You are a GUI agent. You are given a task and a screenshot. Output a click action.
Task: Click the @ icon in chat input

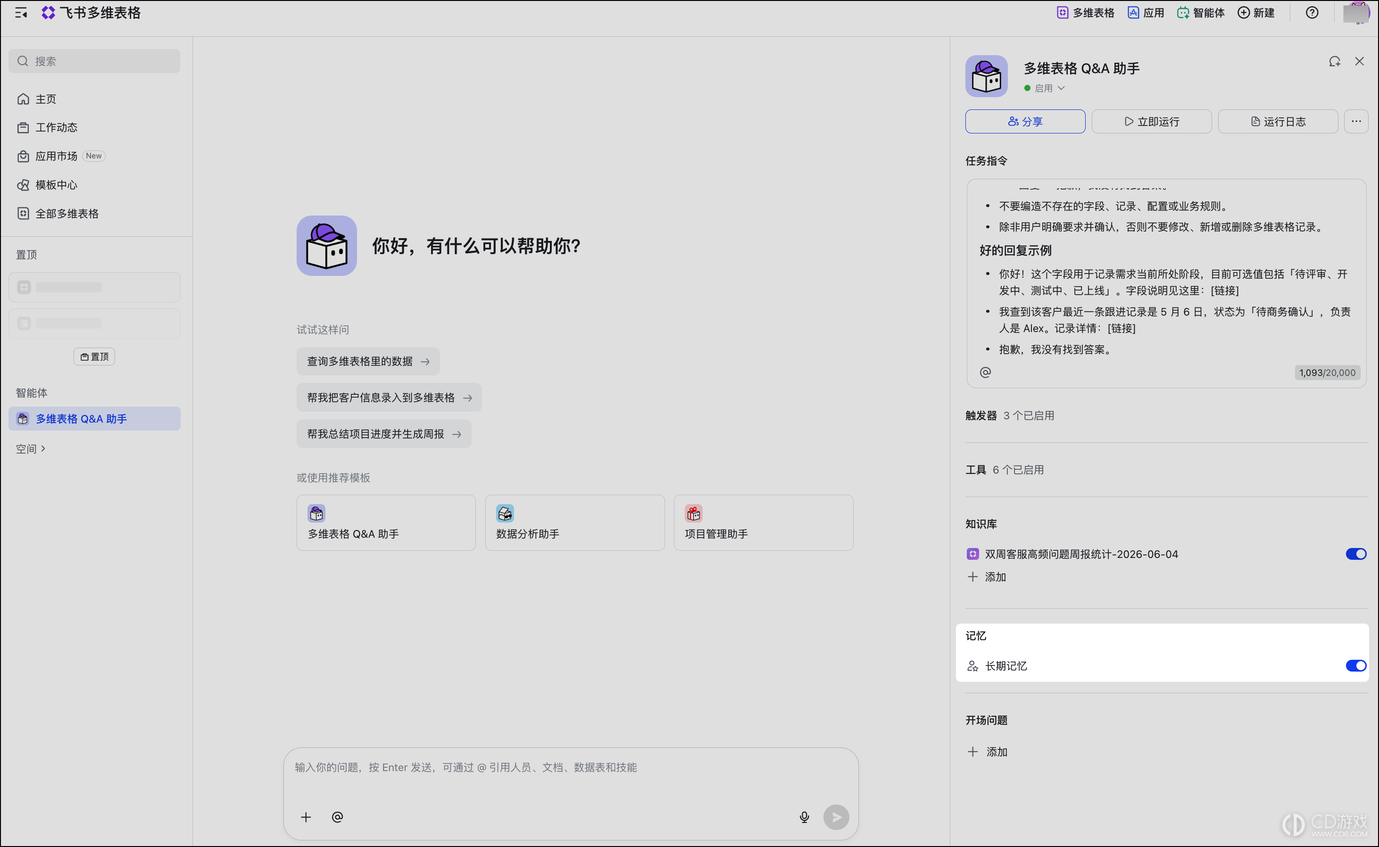click(x=337, y=817)
